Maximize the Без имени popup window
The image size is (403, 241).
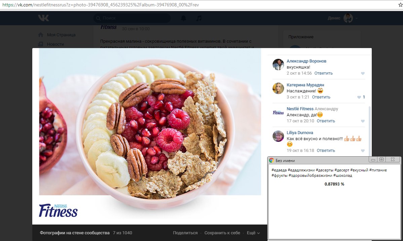tap(381, 160)
